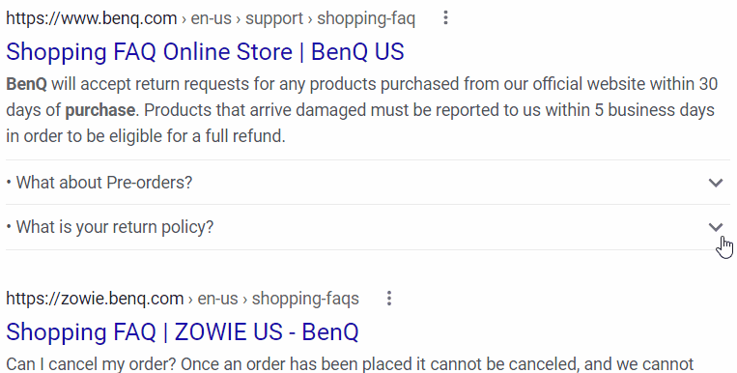Click 'en-us' breadcrumb of the benq.com result
Image resolution: width=737 pixels, height=373 pixels.
211,18
